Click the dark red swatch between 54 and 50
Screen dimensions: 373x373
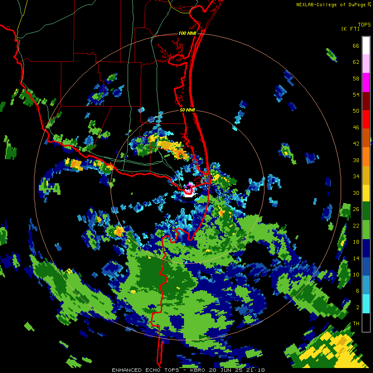[x=366, y=101]
